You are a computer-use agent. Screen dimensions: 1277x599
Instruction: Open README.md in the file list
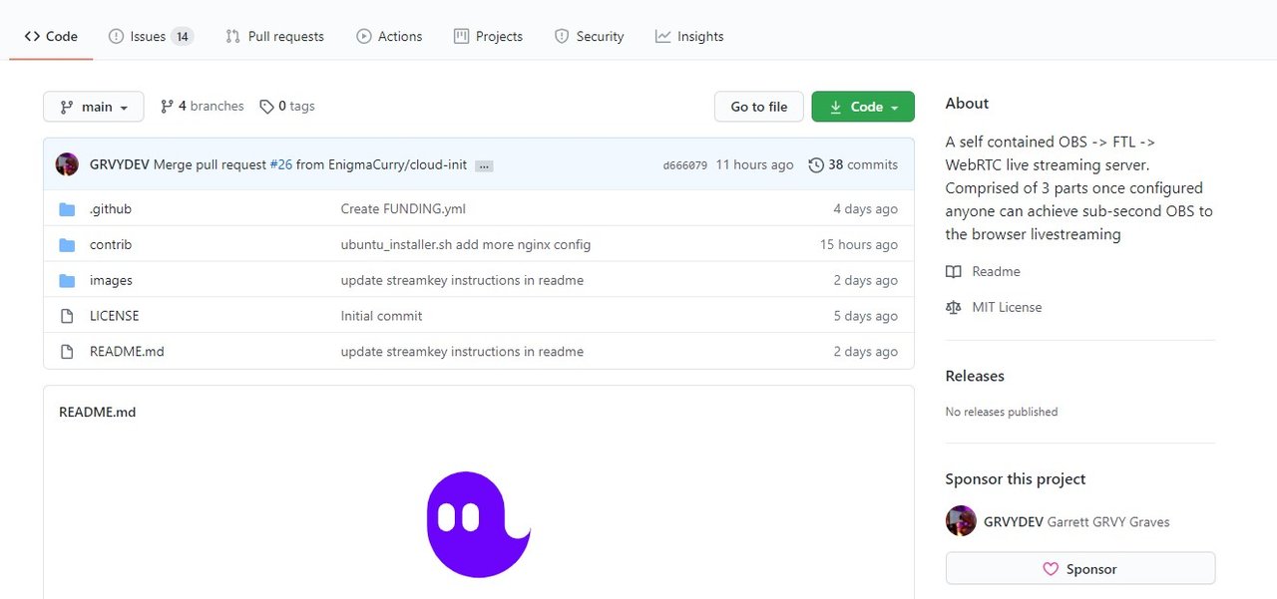[x=127, y=352]
